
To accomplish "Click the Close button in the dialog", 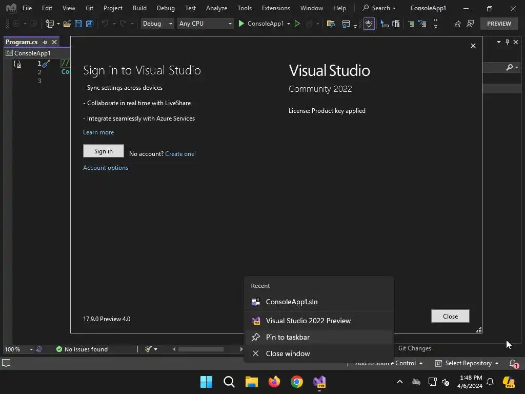I will (x=450, y=316).
